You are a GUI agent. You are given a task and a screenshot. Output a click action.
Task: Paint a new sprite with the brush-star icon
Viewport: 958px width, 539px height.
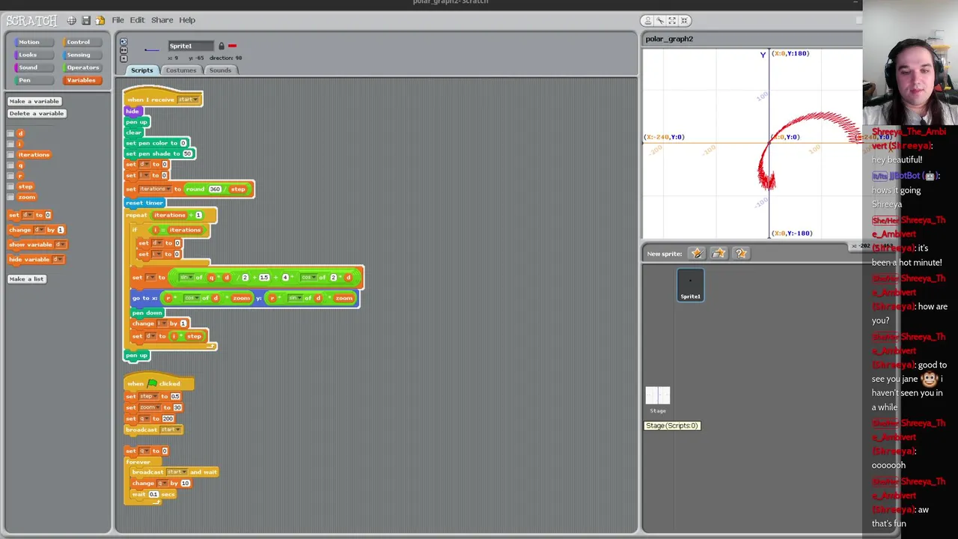coord(697,253)
